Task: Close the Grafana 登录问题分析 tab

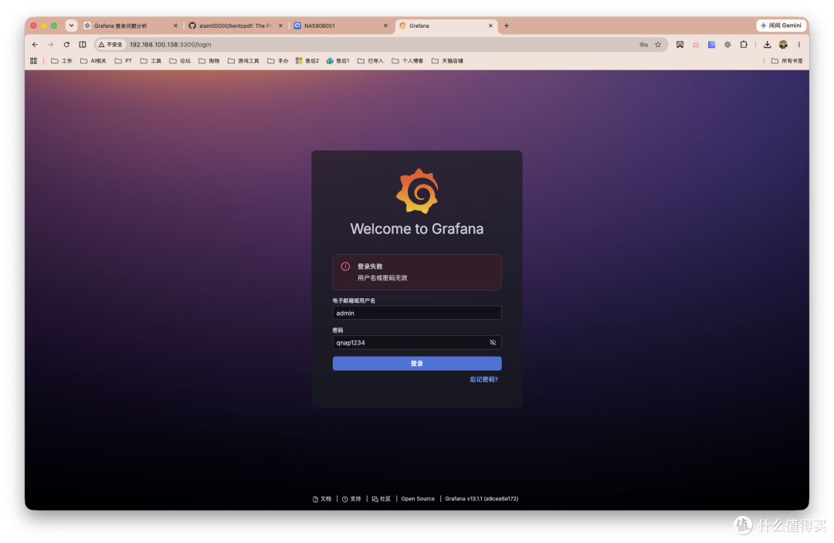Action: coord(175,25)
